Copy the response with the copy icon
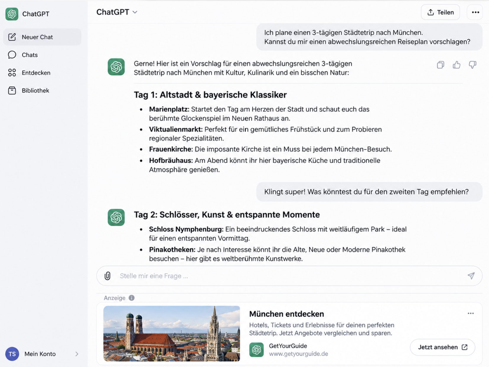 tap(440, 65)
